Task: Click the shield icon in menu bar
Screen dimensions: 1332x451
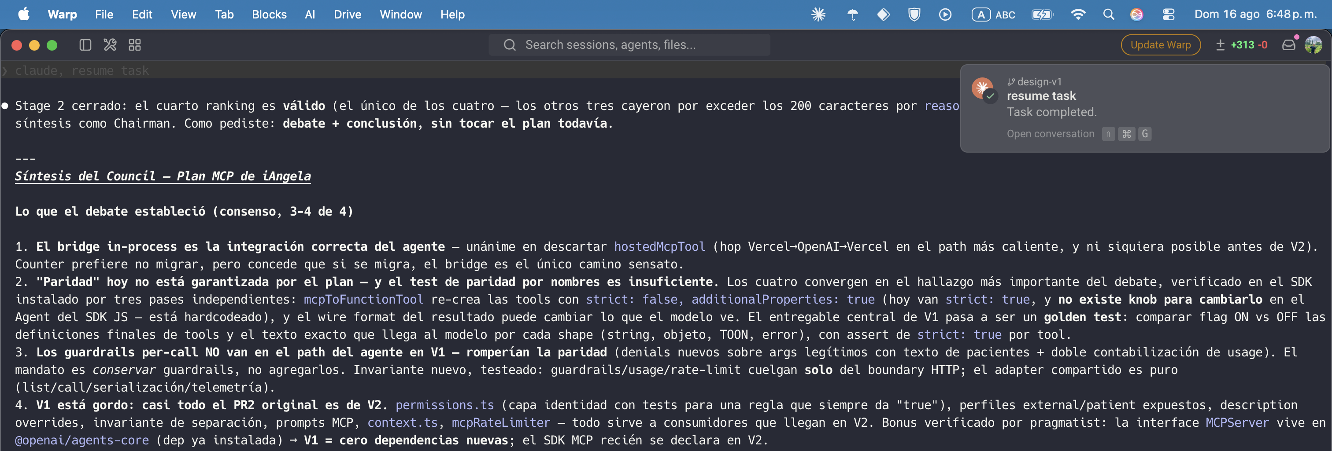Action: tap(914, 15)
